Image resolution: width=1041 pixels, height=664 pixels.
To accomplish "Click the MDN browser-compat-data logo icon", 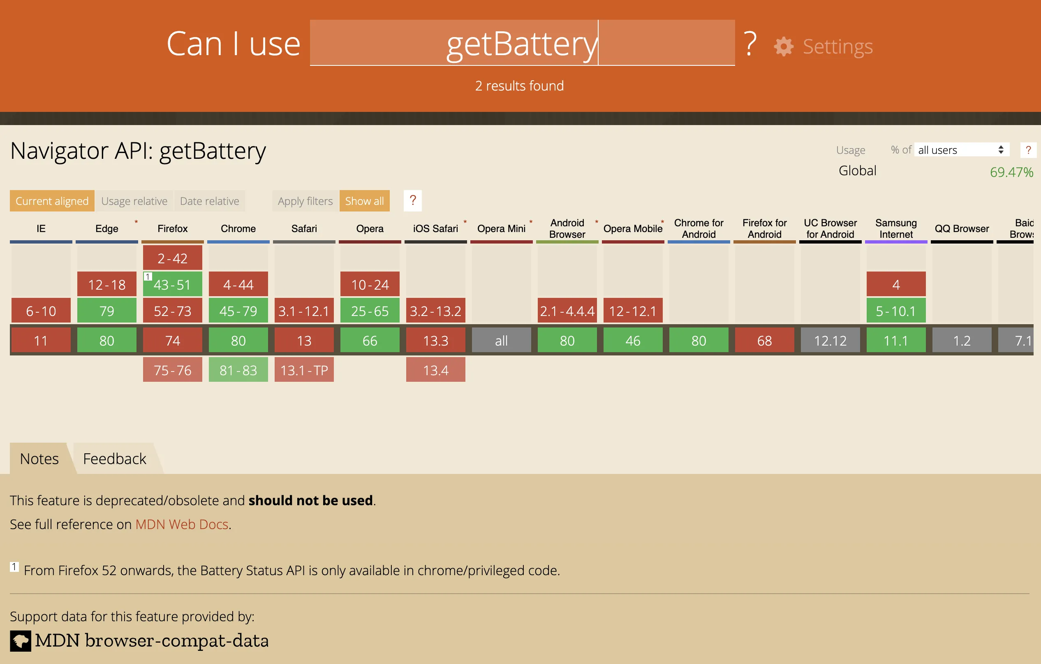I will point(20,641).
